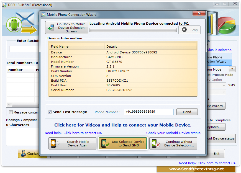
Task: Click Search Mobile Device Again button
Action: pyautogui.click(x=72, y=143)
